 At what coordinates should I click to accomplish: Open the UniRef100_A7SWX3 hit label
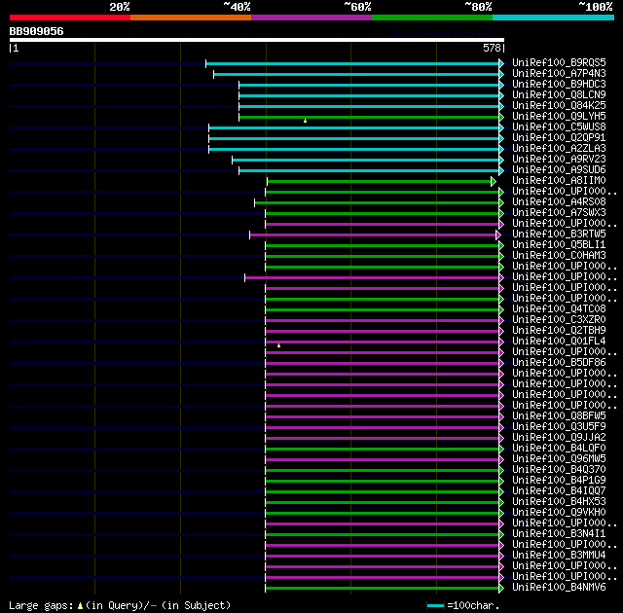click(x=559, y=213)
